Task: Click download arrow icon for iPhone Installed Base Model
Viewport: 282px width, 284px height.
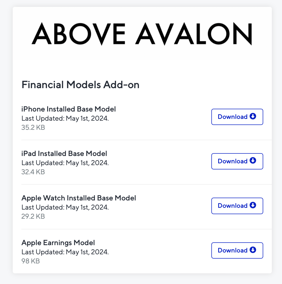Action: (253, 116)
